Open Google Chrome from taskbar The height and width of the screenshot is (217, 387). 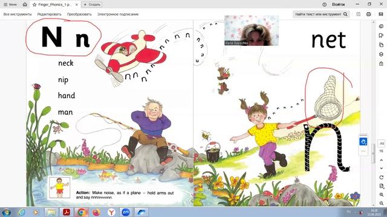(82, 212)
